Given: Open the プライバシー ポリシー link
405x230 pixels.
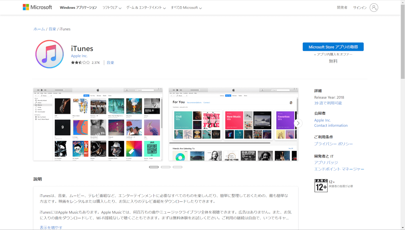Looking at the screenshot, I should tap(334, 144).
